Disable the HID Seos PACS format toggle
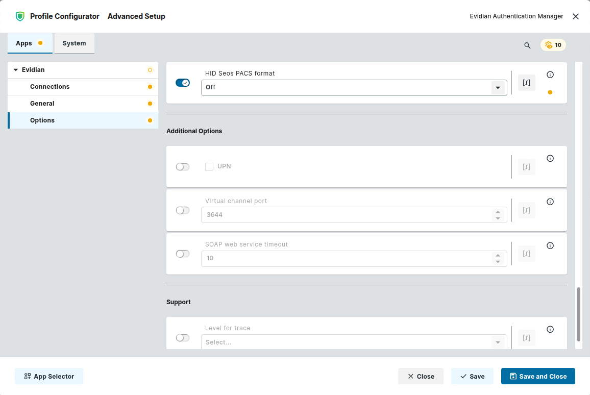 click(183, 83)
